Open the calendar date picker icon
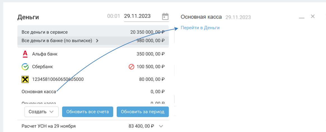The width and height of the screenshot is (326, 132). (165, 16)
